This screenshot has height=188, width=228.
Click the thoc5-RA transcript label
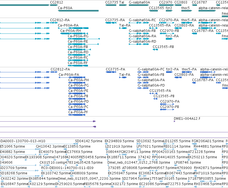pyautogui.click(x=189, y=20)
